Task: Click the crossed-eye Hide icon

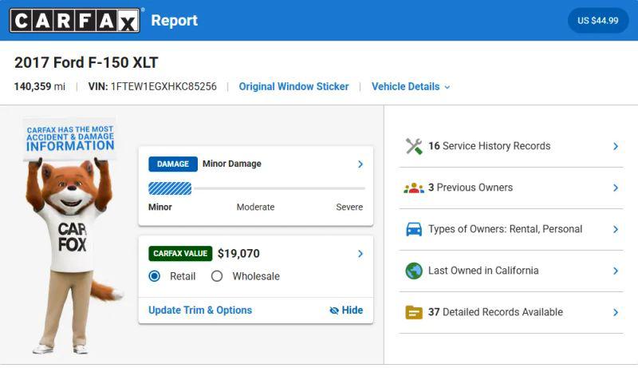Action: pyautogui.click(x=334, y=311)
